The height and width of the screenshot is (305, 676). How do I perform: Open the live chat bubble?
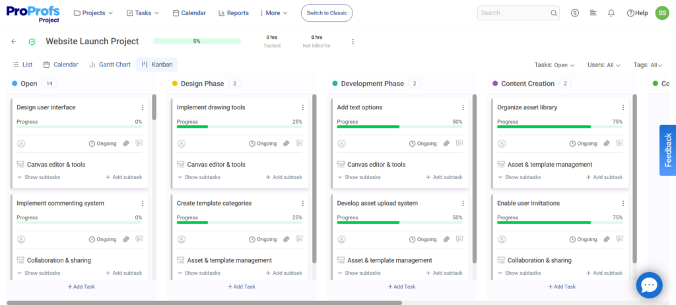pos(650,285)
